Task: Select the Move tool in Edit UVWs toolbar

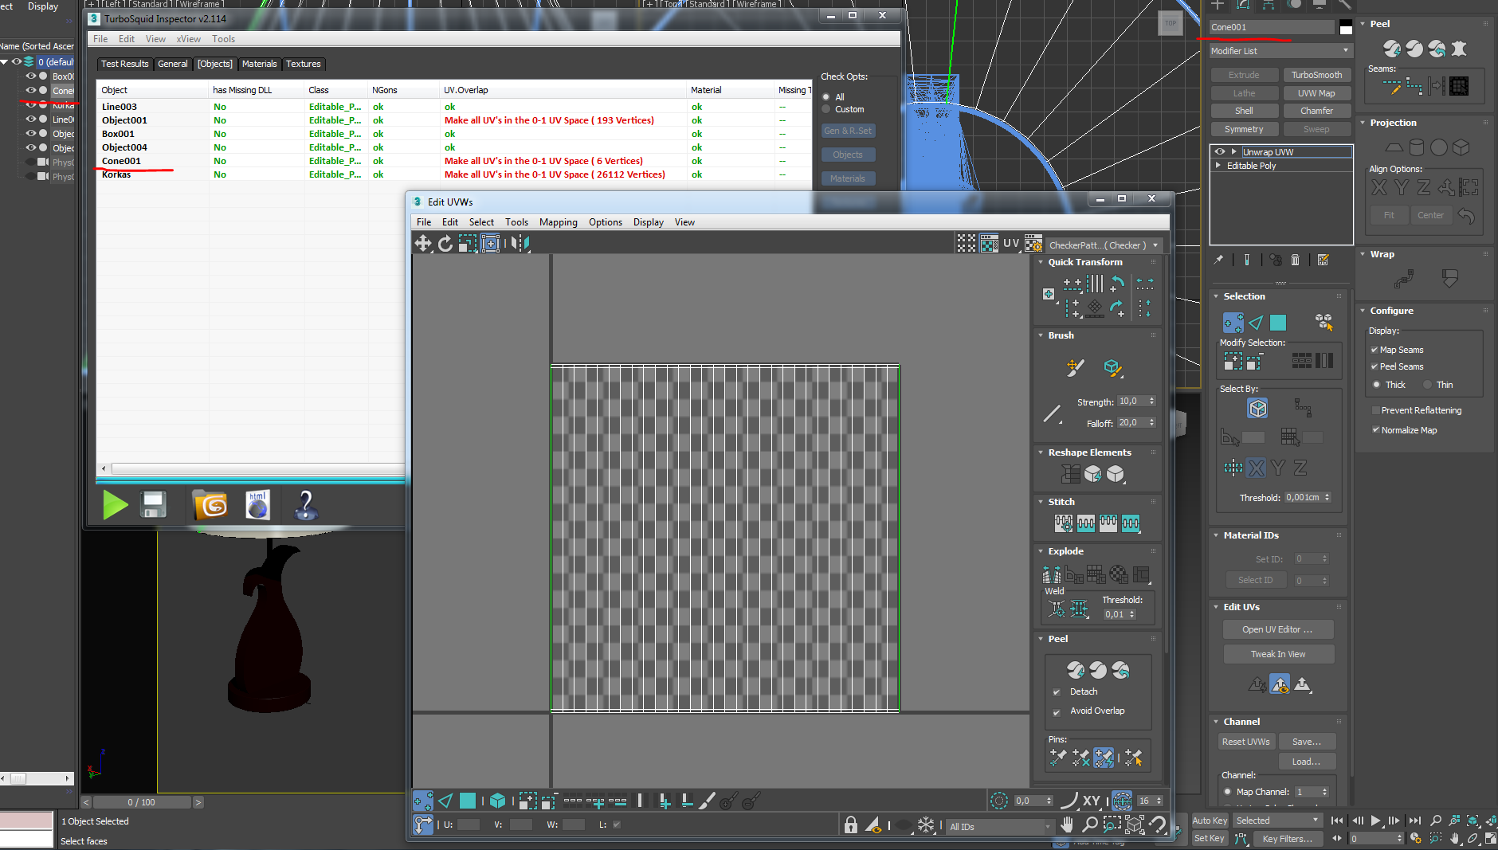Action: (422, 244)
